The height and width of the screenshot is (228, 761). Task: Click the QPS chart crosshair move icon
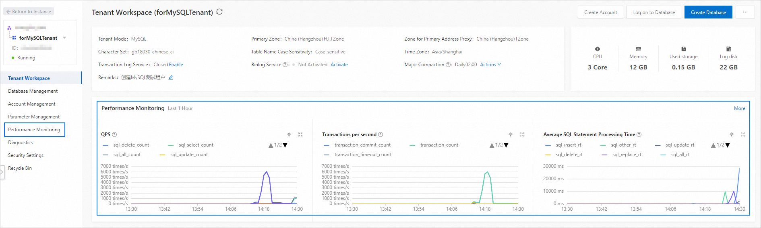[x=289, y=134]
